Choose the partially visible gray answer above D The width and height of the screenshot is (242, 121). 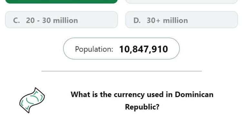coord(182,2)
